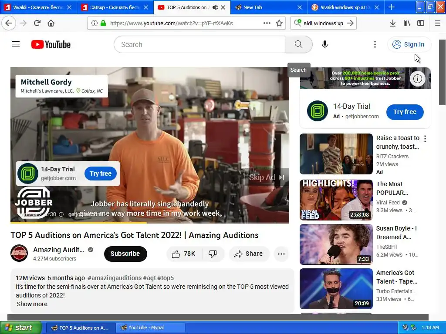The height and width of the screenshot is (334, 446).
Task: Toggle the browser sidebar
Action: tap(421, 23)
